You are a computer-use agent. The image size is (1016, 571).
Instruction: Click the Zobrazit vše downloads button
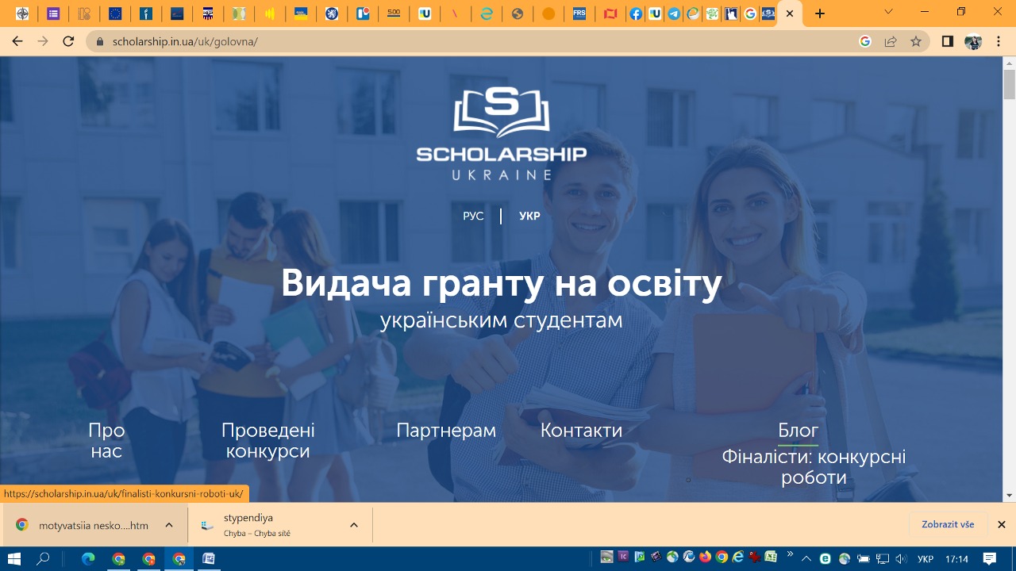coord(948,524)
